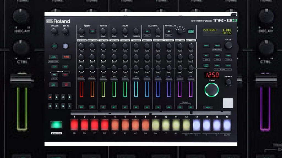
Task: Tap step pad 3 labeled LT
Action: (95, 125)
